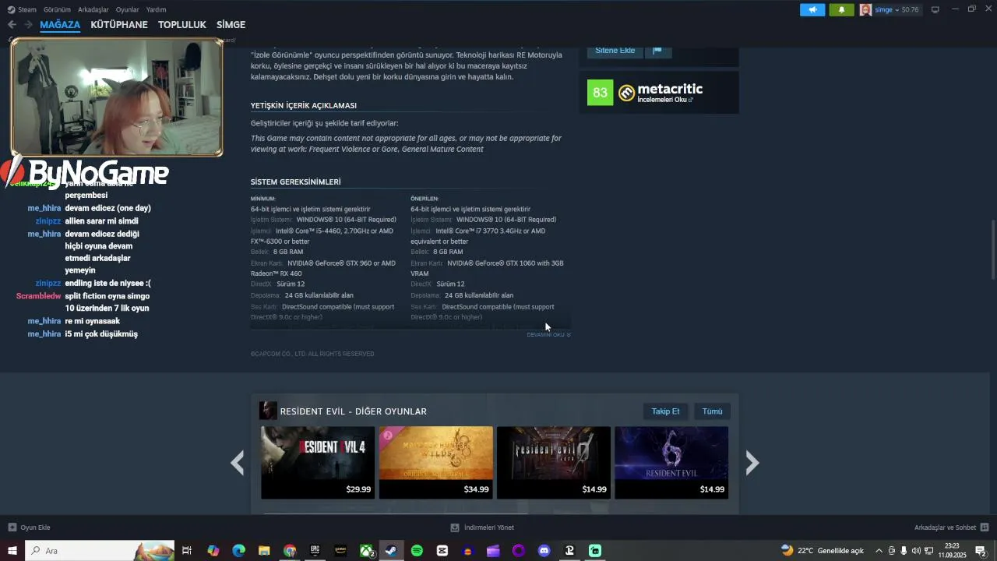The image size is (997, 561).
Task: Open the Monster Hunter Wilds soundtrack thumbnail
Action: click(436, 463)
